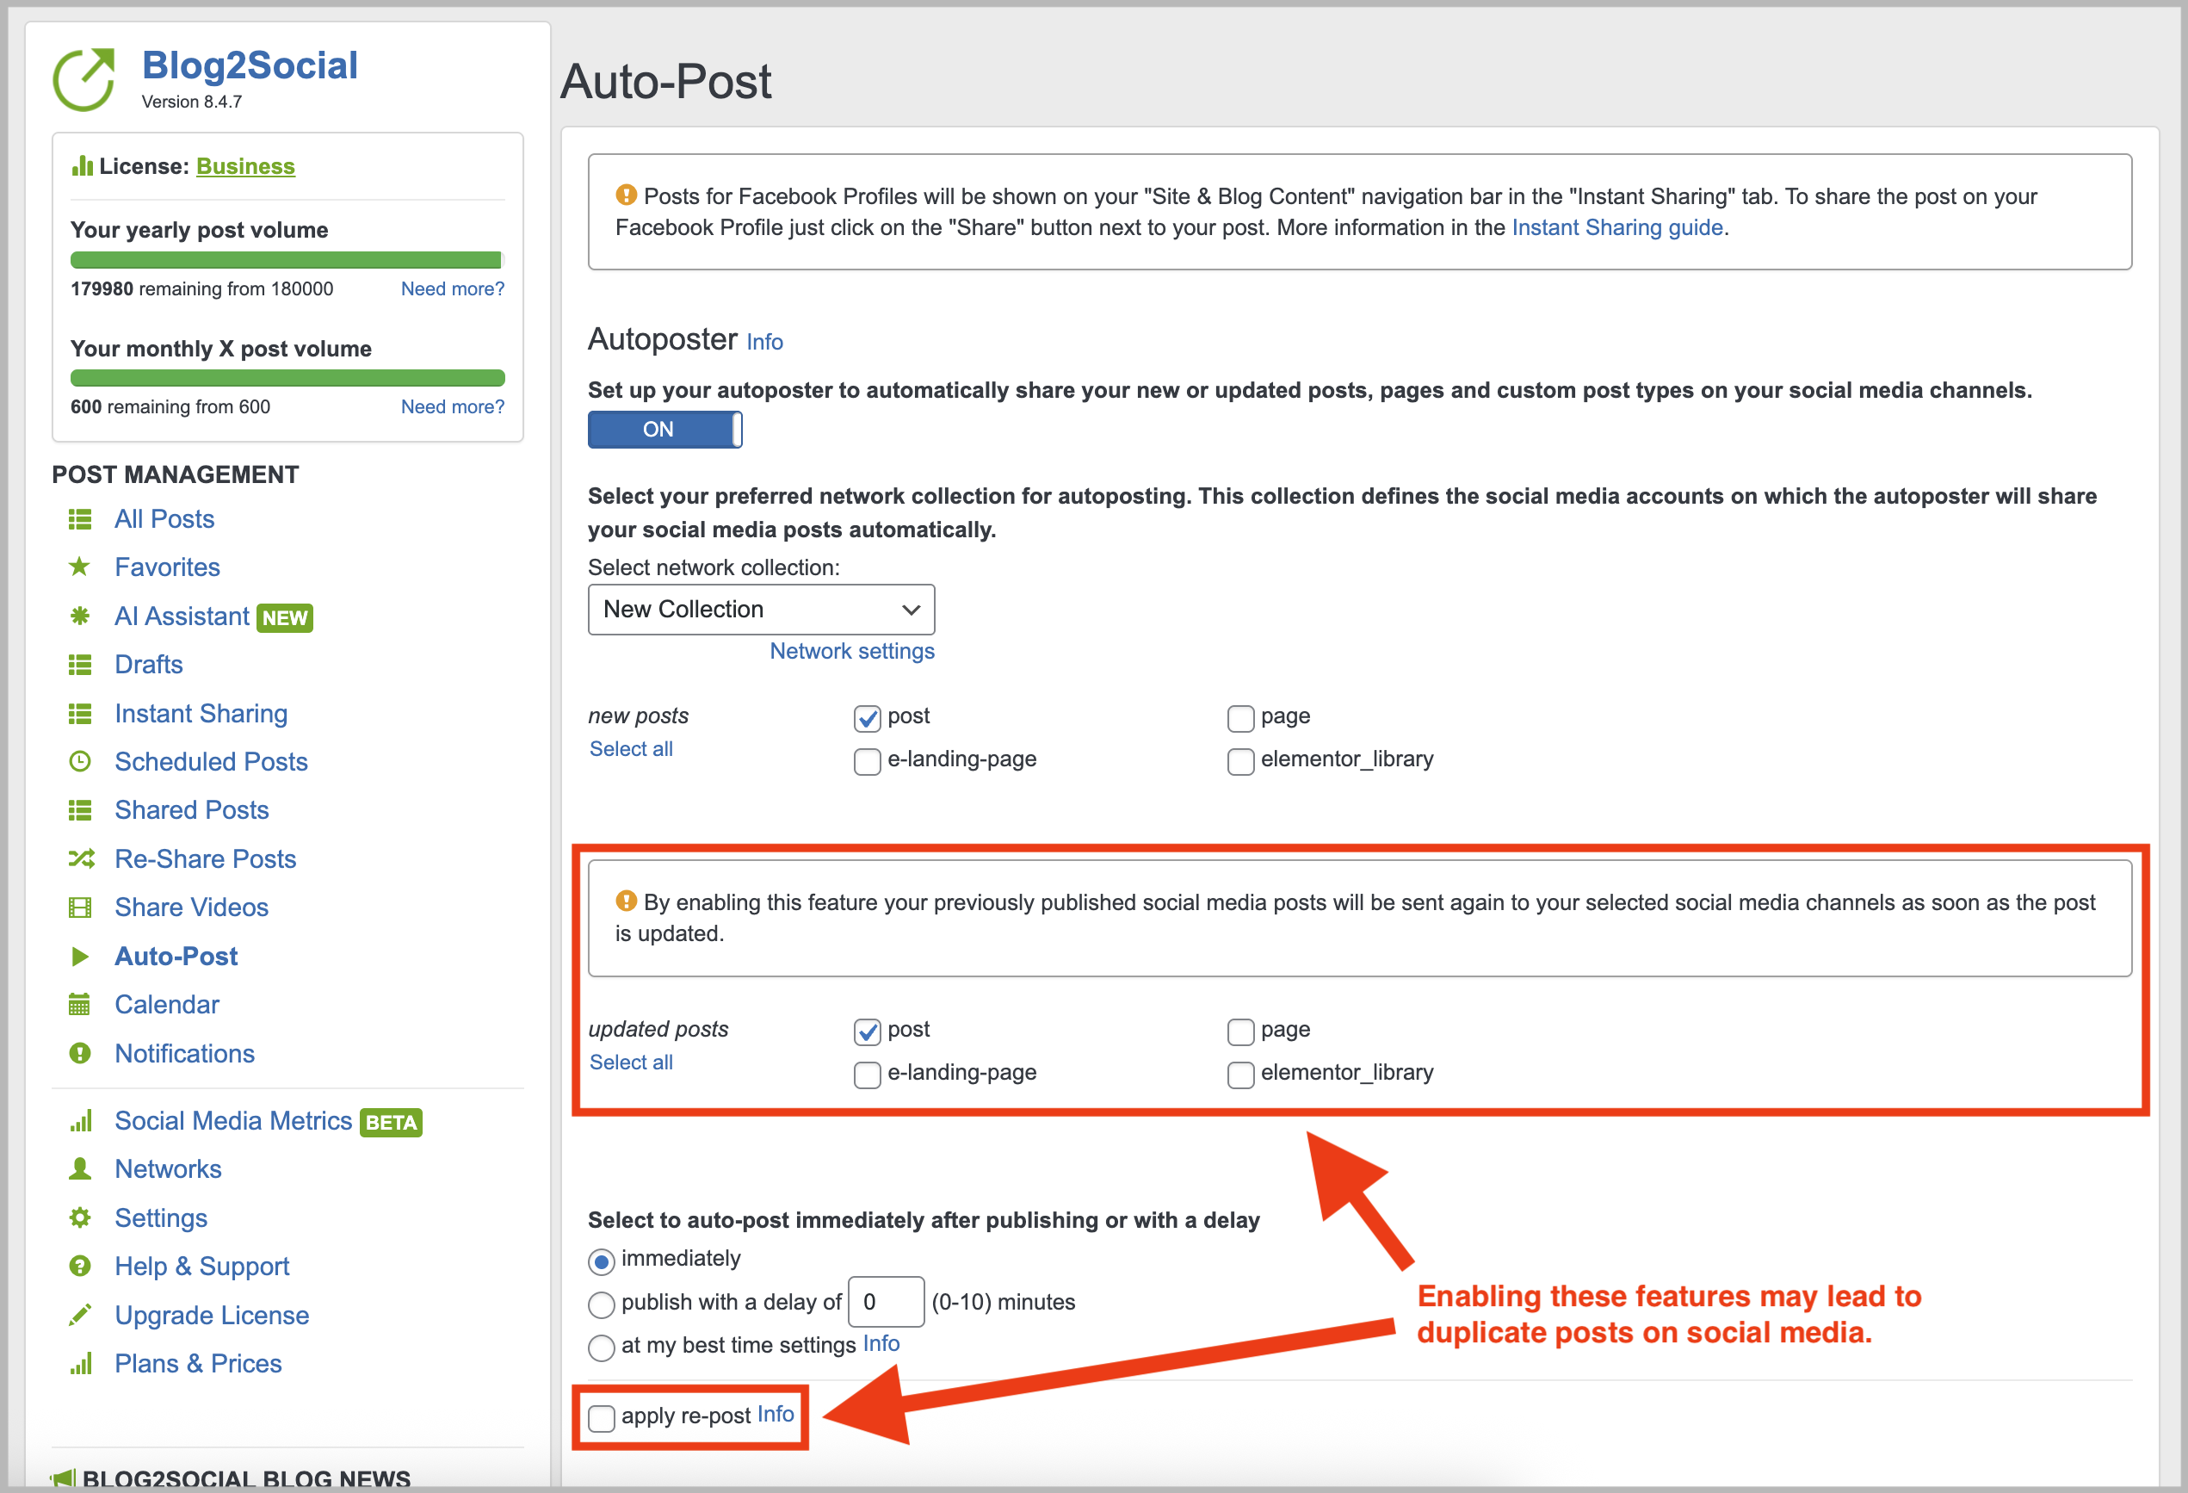Click the Blog2Social logo icon
2188x1493 pixels.
84,79
